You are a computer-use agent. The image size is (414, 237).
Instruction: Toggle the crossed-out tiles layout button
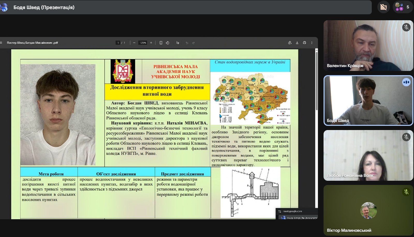point(383,7)
